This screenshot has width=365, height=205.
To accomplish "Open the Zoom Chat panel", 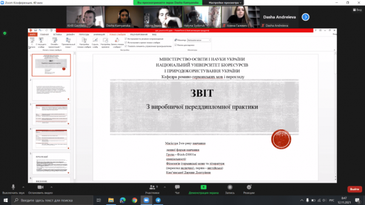I will tap(177, 189).
